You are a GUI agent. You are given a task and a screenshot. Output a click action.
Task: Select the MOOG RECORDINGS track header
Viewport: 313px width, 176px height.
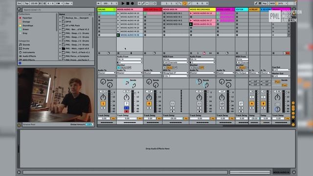[202, 9]
